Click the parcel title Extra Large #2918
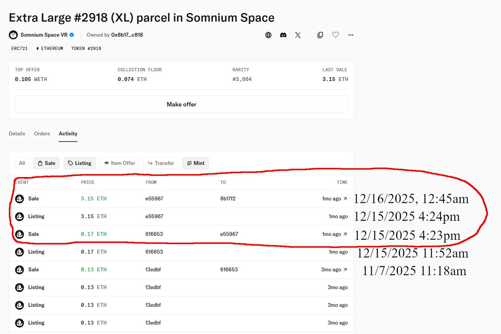Viewport: 501px width, 334px height. pos(142,18)
